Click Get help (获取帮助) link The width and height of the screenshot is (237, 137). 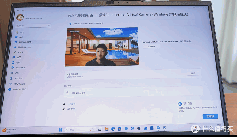pos(71,104)
